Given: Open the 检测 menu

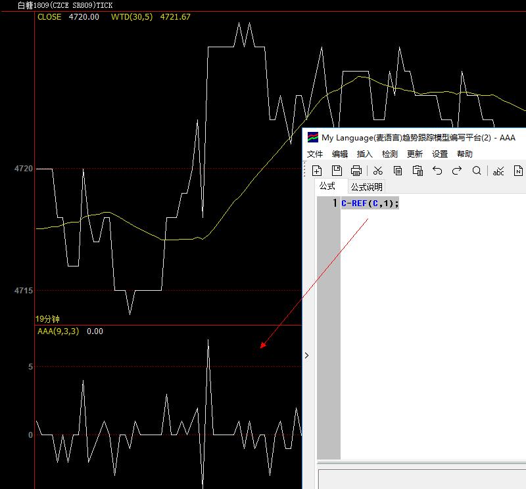Looking at the screenshot, I should (x=390, y=154).
